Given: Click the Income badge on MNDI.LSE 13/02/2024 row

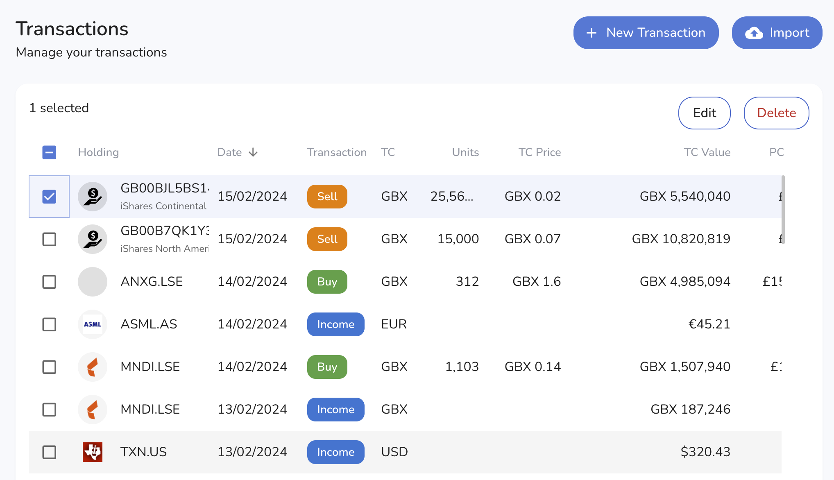Looking at the screenshot, I should click(336, 410).
